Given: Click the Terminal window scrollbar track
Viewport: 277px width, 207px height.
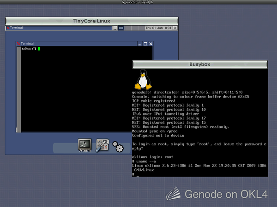Looking at the screenshot, I should click(19, 89).
